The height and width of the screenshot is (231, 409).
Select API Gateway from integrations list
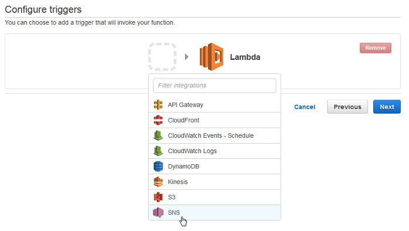click(214, 105)
